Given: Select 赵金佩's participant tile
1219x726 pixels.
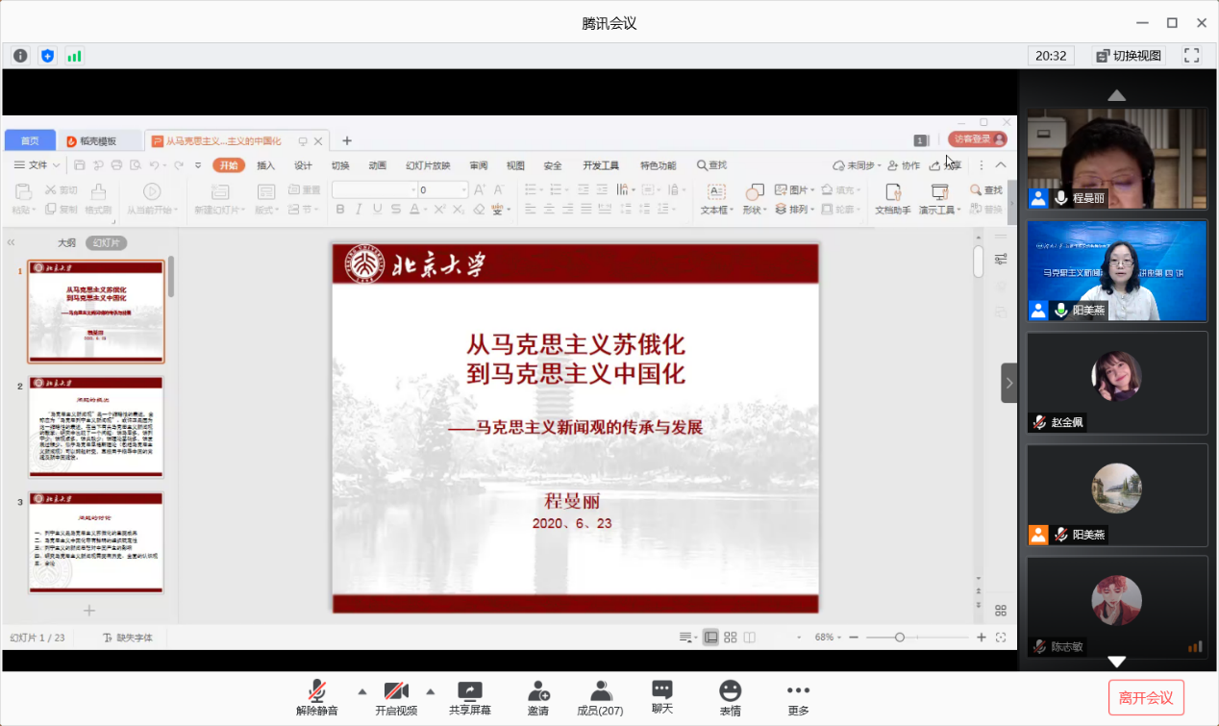Looking at the screenshot, I should coord(1116,382).
